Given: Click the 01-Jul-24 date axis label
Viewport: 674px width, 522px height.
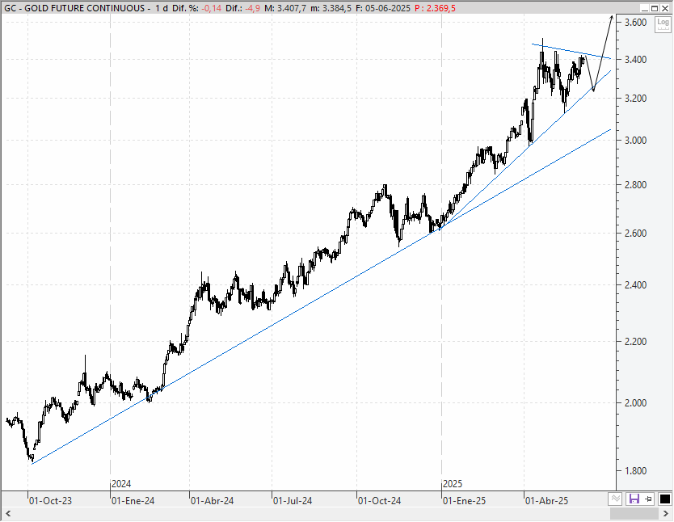Looking at the screenshot, I should (x=293, y=501).
